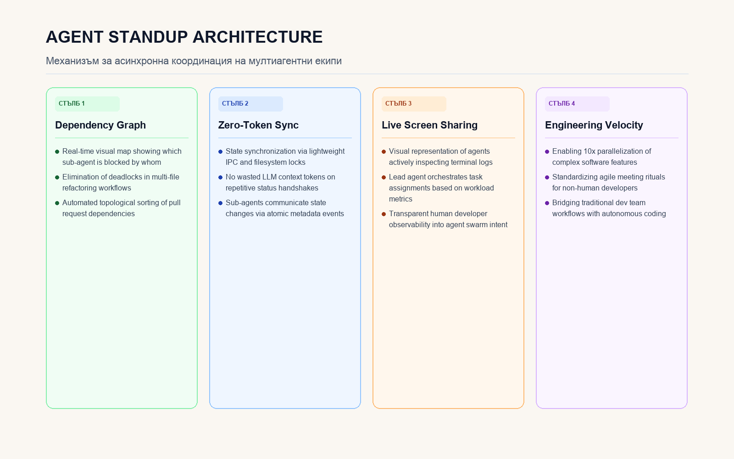Click purple bullet beside 'Bridging traditional dev team'

547,203
